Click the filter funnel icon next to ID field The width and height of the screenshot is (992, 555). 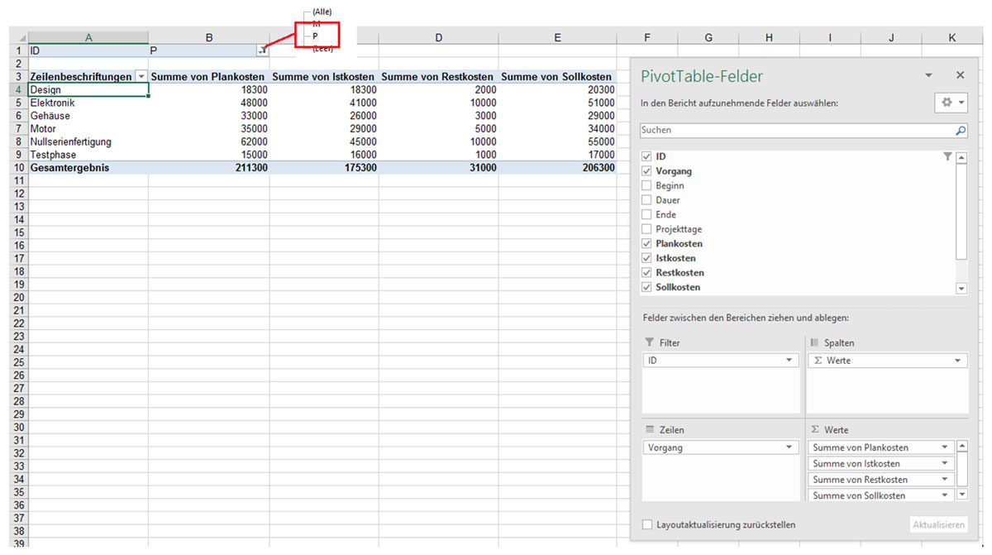pos(947,156)
